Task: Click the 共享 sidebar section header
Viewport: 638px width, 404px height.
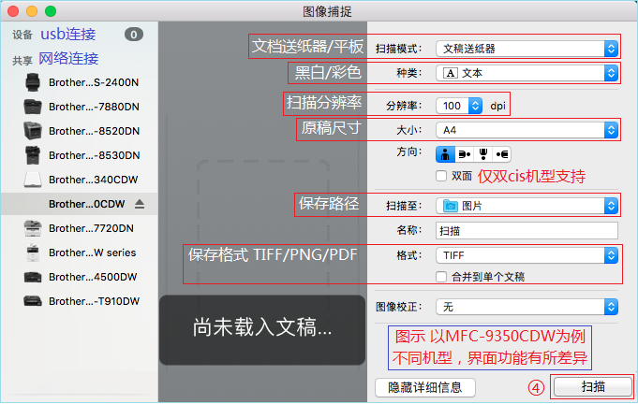Action: coord(22,61)
